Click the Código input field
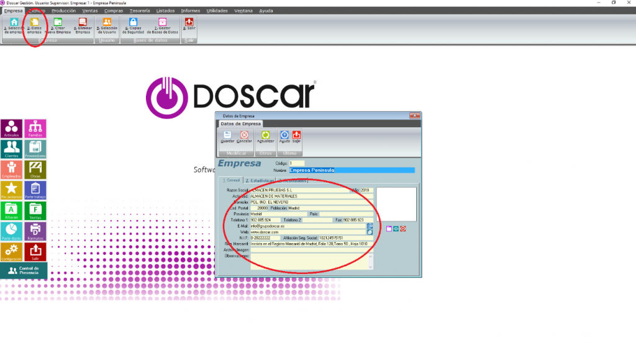The width and height of the screenshot is (636, 343). click(296, 163)
